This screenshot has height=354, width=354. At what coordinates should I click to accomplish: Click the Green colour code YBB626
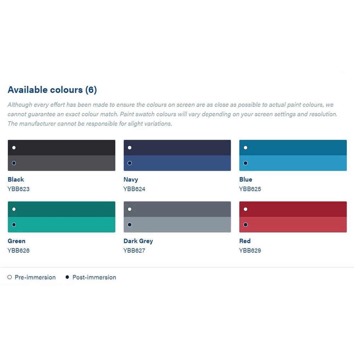click(18, 251)
